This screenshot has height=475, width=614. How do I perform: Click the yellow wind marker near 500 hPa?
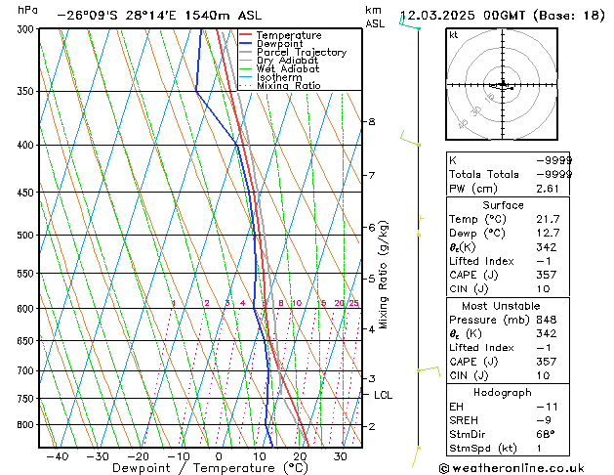pyautogui.click(x=419, y=234)
